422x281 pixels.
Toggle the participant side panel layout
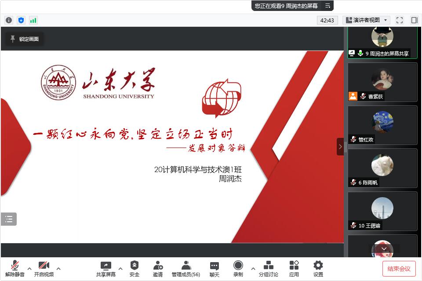tap(414, 20)
